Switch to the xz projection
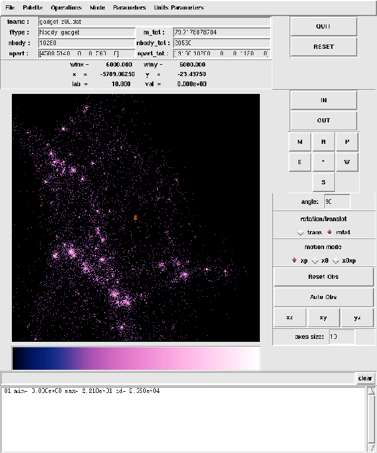Viewport: 377px width, 453px height. (290, 317)
